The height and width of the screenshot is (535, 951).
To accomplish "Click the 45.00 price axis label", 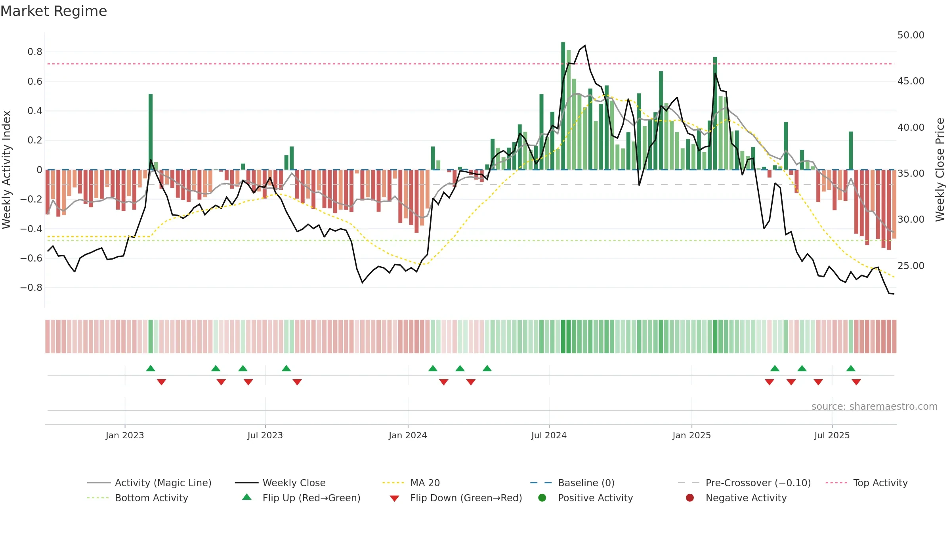I will pos(911,81).
